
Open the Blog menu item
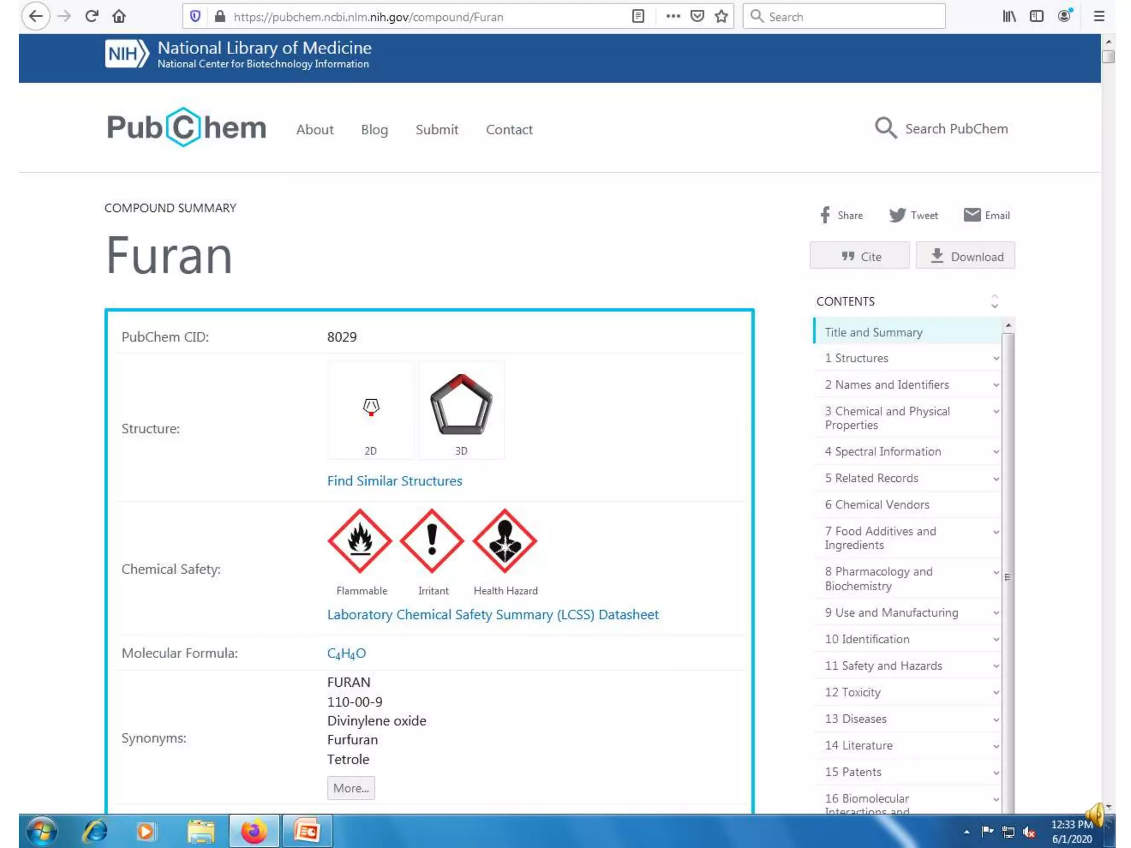[374, 130]
